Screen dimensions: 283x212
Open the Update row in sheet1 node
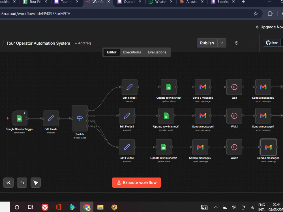tap(166, 116)
